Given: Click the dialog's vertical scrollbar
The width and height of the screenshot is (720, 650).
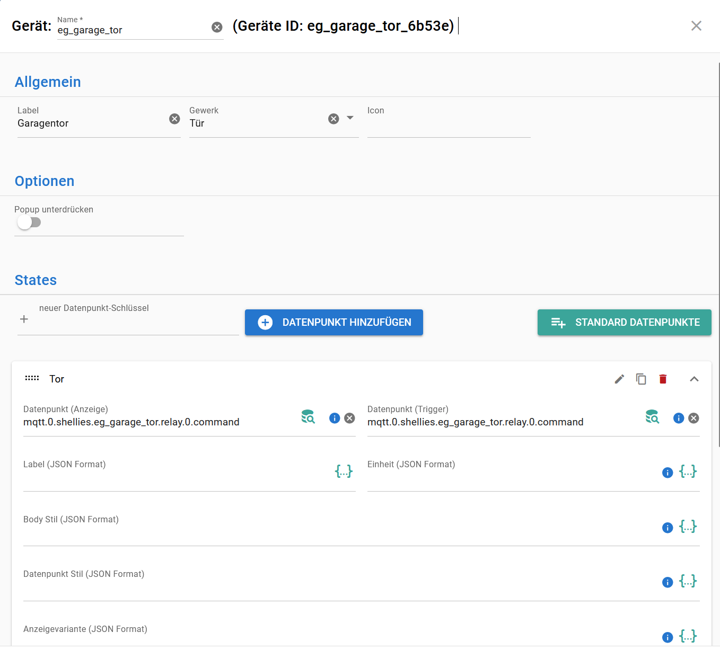Looking at the screenshot, I should [718, 254].
